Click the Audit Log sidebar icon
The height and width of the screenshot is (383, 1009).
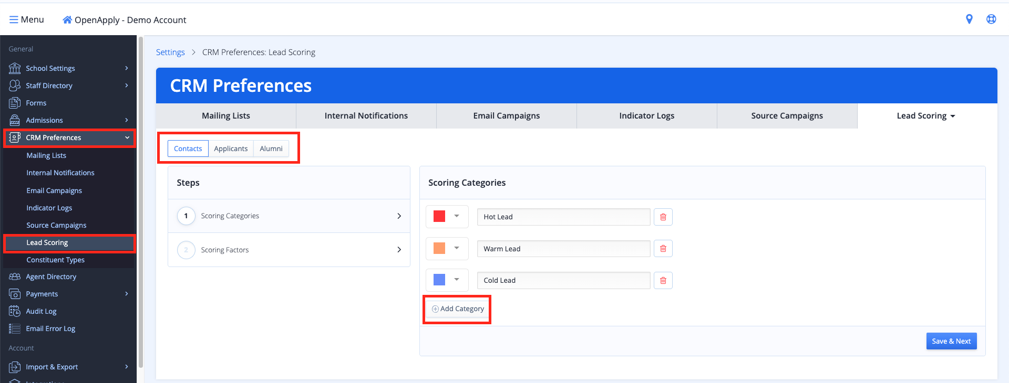[15, 311]
